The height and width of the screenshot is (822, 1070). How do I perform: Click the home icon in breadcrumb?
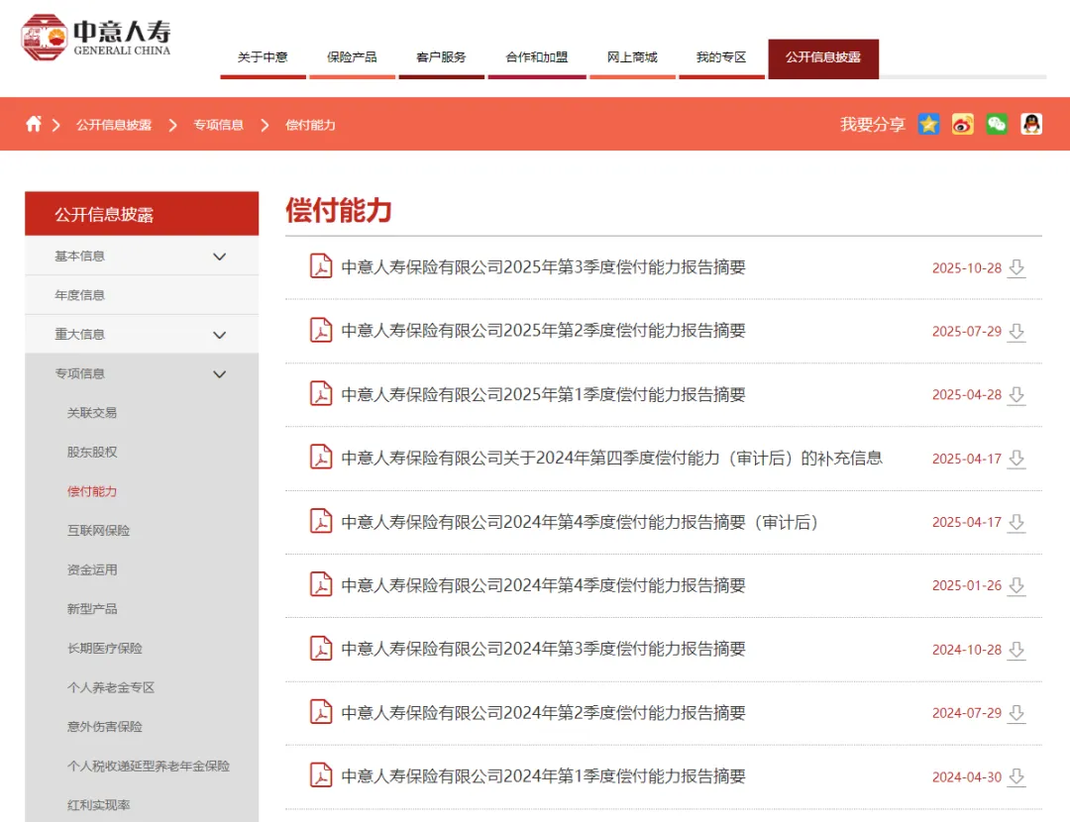click(34, 125)
